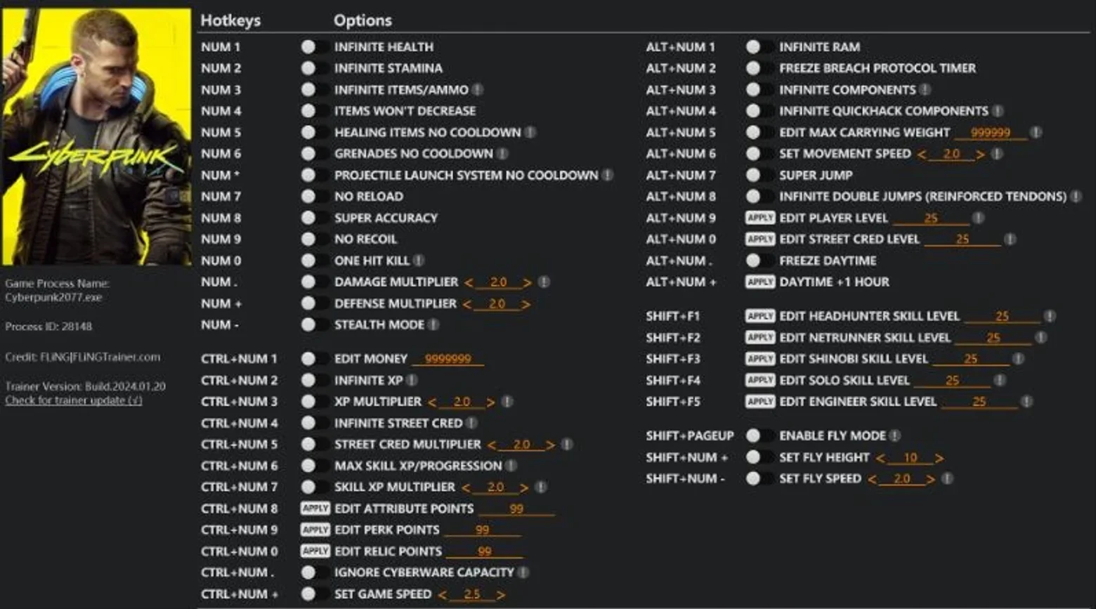
Task: Click the info icon on Skill XP Multiplier row
Action: 541,487
